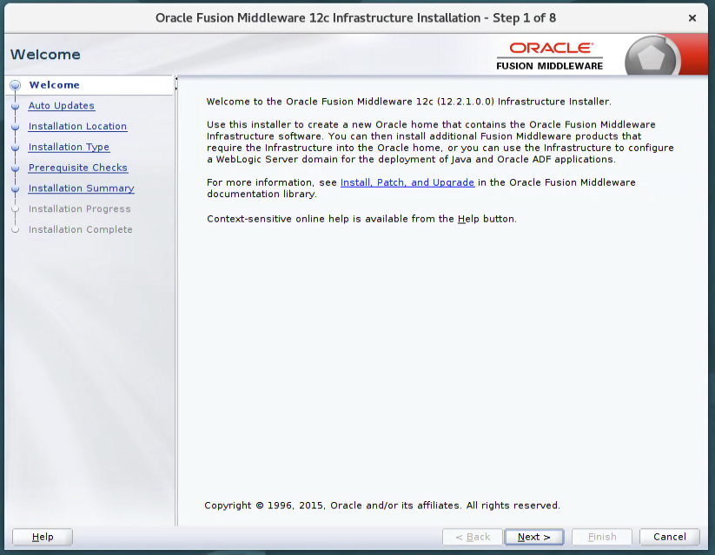Click the Installation Progress label
The height and width of the screenshot is (555, 715).
79,208
